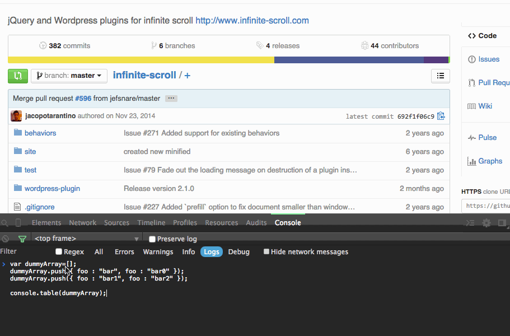Image resolution: width=510 pixels, height=336 pixels.
Task: Open the site folder
Action: [x=30, y=152]
